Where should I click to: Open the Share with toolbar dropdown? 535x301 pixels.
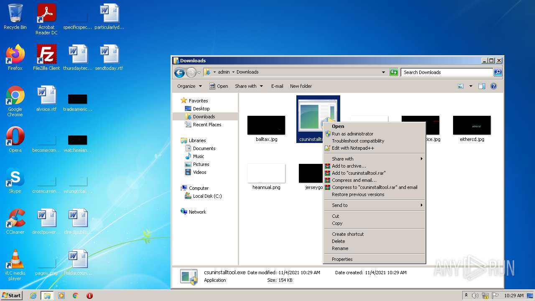[x=249, y=86]
